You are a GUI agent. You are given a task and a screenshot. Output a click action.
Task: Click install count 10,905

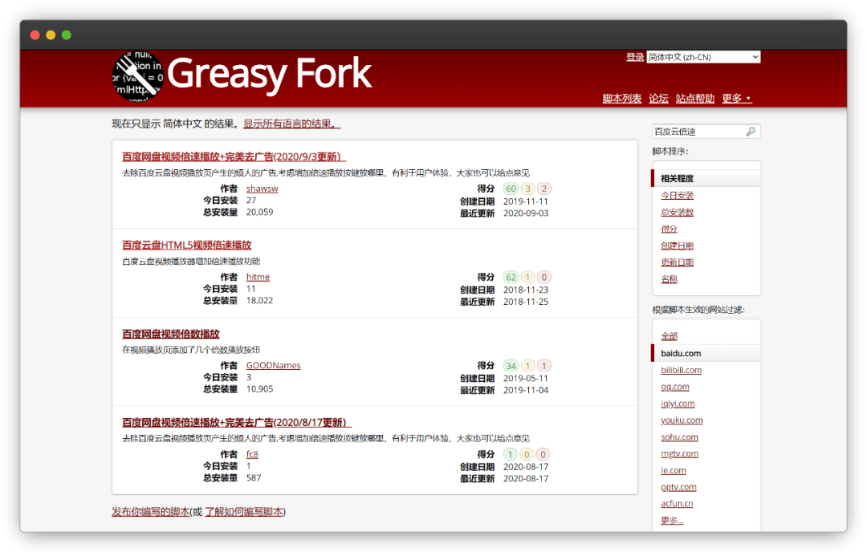(259, 388)
